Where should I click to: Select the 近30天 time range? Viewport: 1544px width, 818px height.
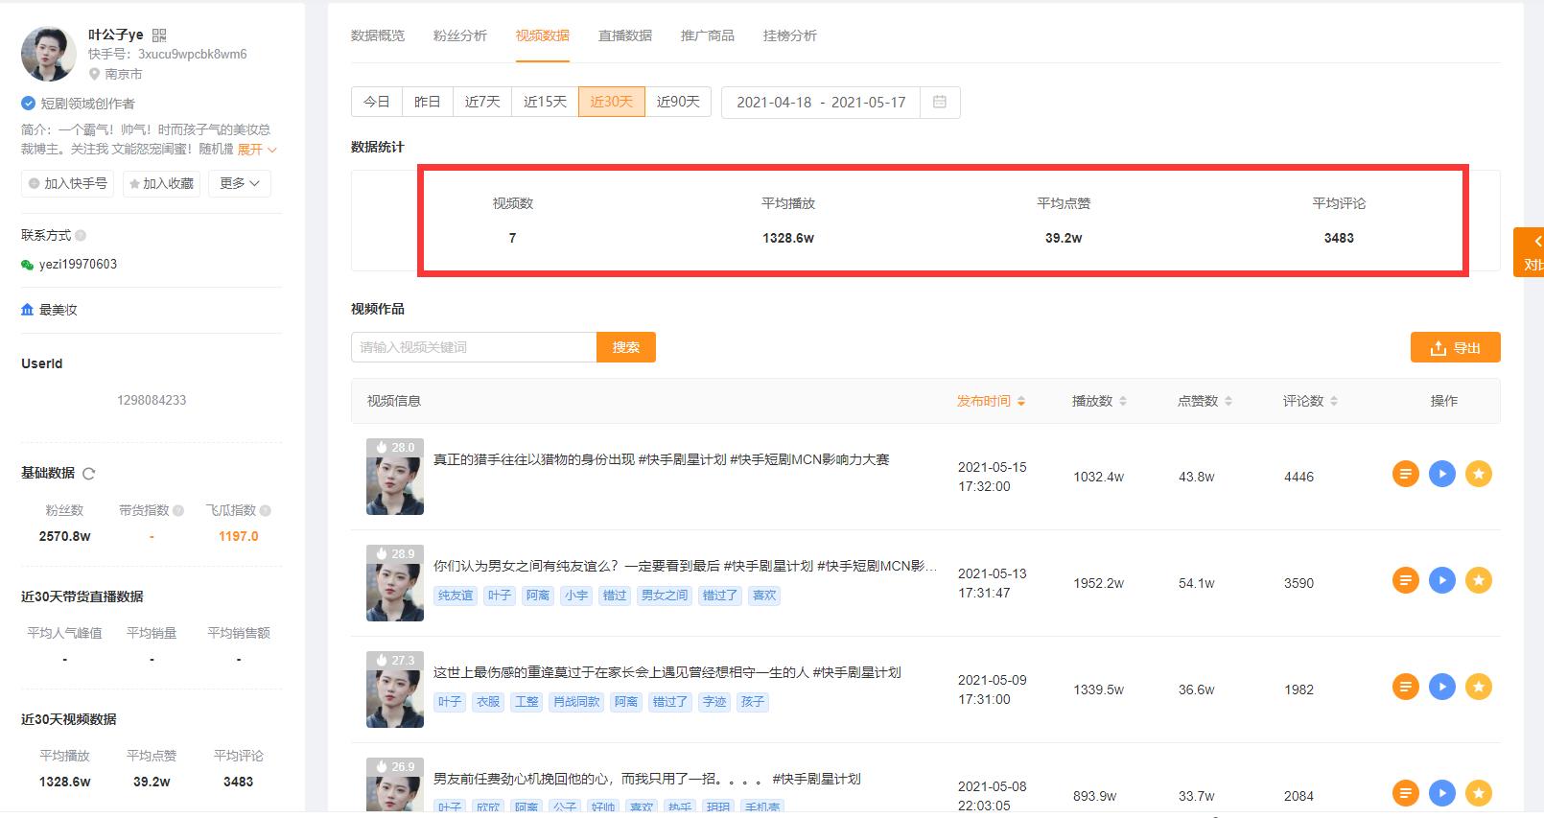tap(611, 102)
